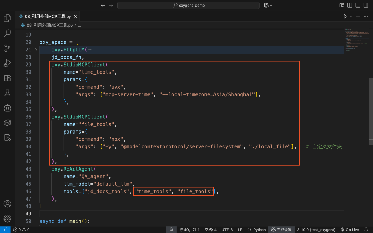Click Go Live in the status bar
This screenshot has width=373, height=233.
[x=350, y=230]
